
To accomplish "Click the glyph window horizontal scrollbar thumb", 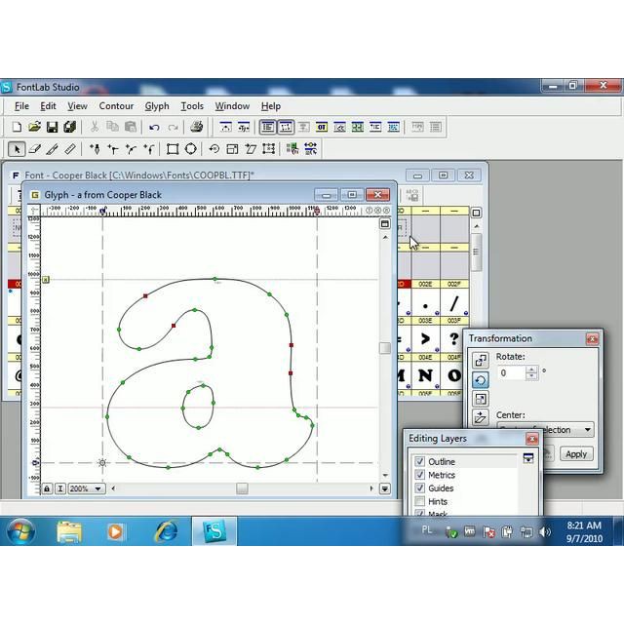I will [242, 488].
